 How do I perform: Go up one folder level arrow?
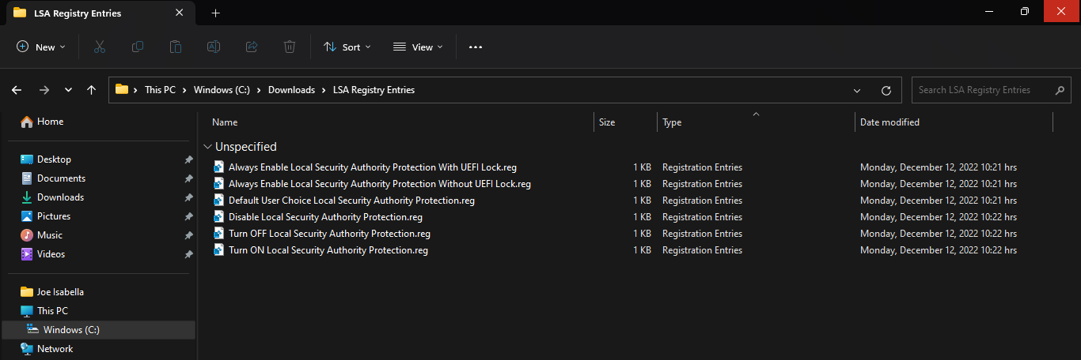pyautogui.click(x=92, y=90)
